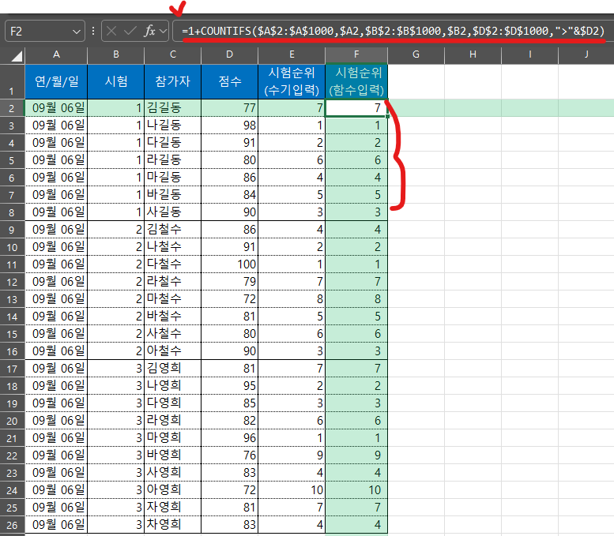Viewport: 614px width, 536px height.
Task: Select the cell containing 차영희
Action: click(x=173, y=525)
